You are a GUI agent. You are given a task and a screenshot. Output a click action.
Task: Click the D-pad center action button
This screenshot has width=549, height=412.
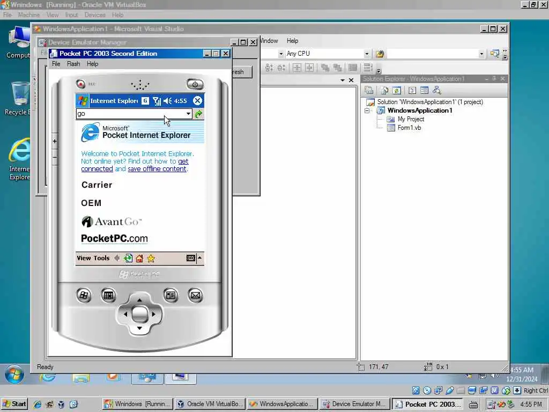click(x=139, y=314)
